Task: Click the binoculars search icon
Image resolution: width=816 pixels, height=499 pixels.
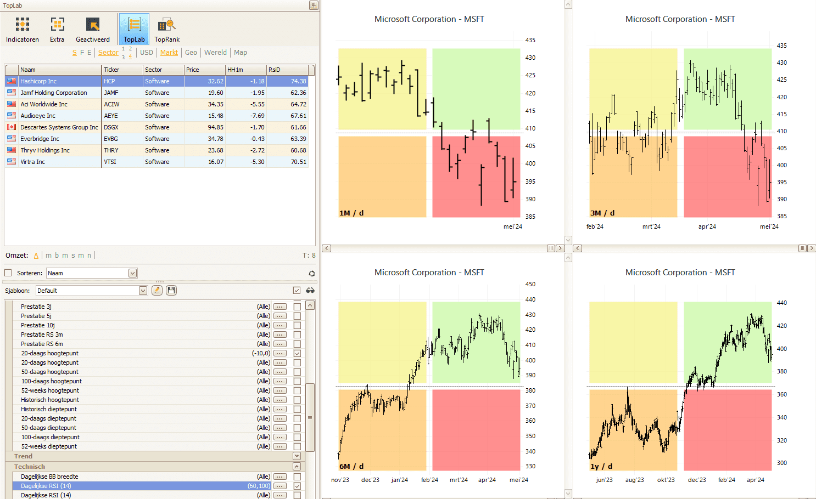Action: pyautogui.click(x=310, y=291)
